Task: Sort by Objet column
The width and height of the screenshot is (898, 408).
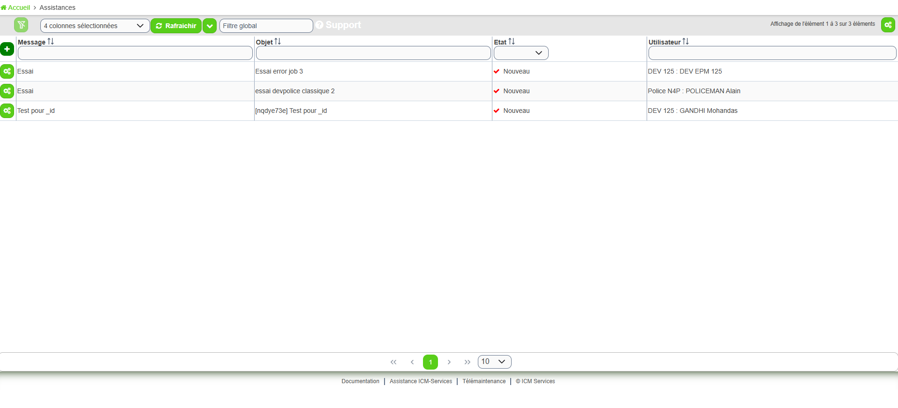Action: tap(278, 42)
